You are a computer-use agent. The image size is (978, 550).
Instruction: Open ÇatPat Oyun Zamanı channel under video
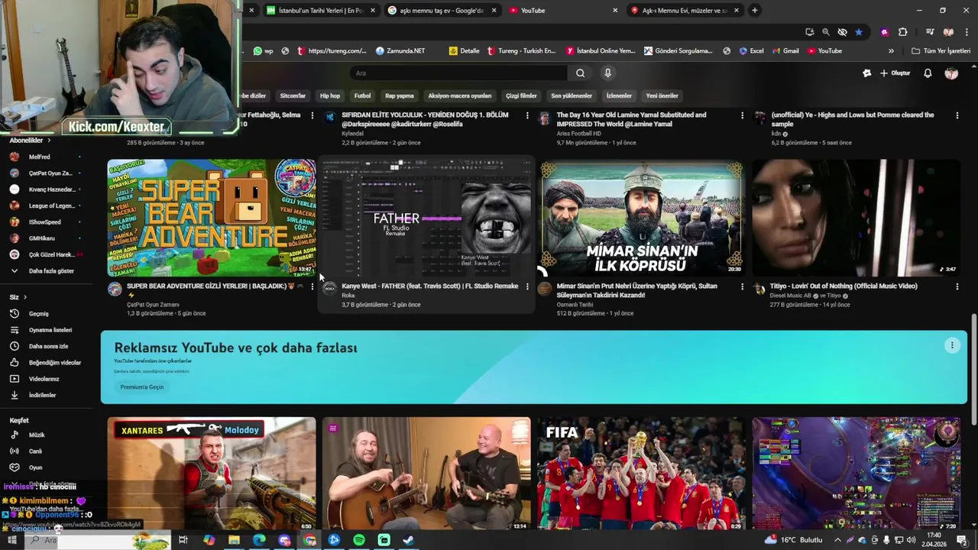tap(153, 305)
